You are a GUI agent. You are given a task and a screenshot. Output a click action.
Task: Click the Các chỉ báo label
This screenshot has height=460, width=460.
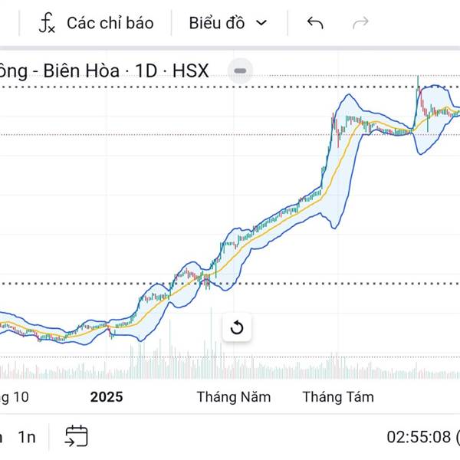[x=110, y=23]
